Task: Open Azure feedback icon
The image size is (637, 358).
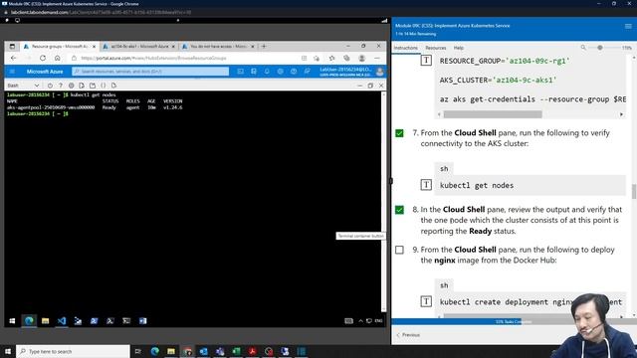Action: click(308, 72)
